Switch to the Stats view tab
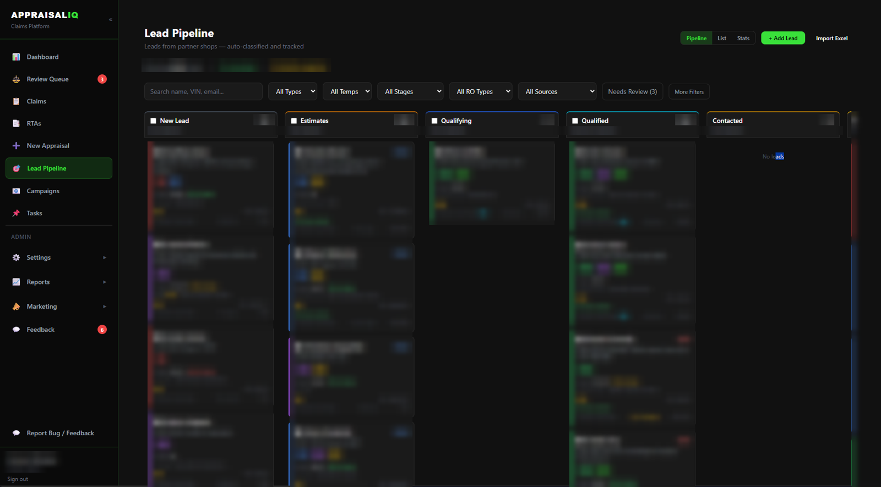 pyautogui.click(x=743, y=38)
